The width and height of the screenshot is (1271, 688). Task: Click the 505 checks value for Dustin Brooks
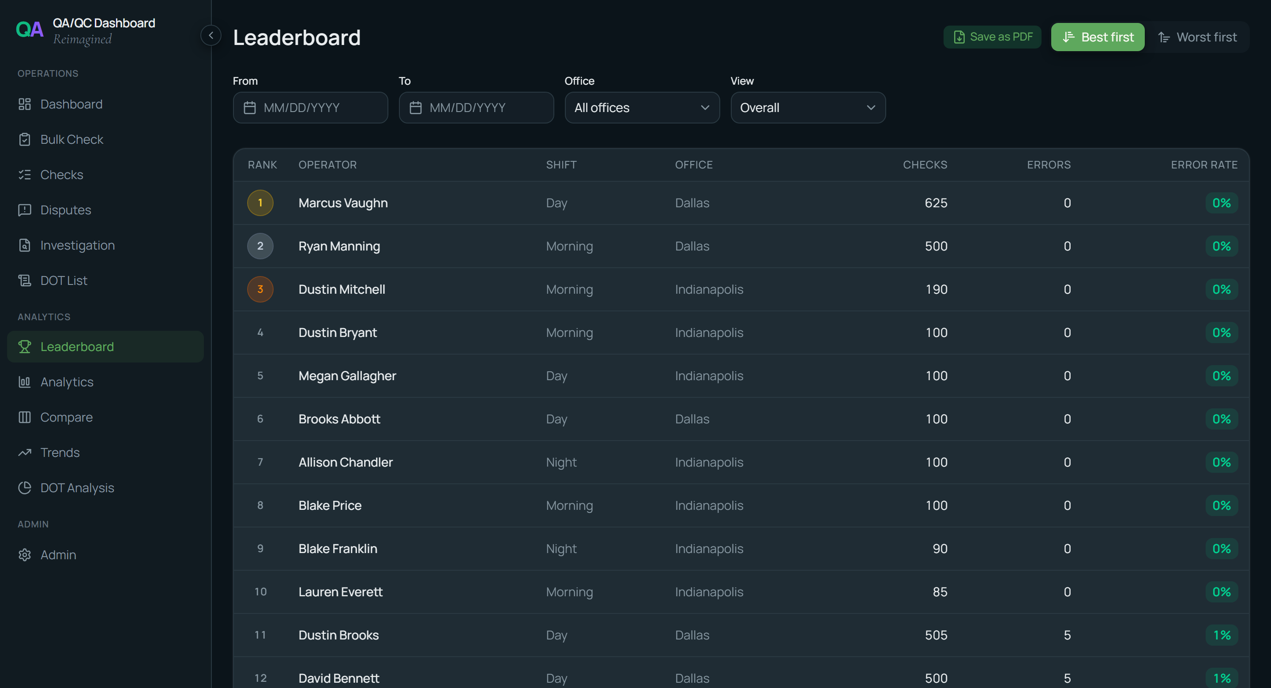tap(936, 635)
